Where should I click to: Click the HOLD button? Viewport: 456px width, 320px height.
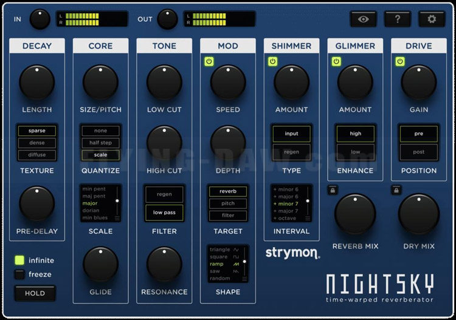(35, 293)
